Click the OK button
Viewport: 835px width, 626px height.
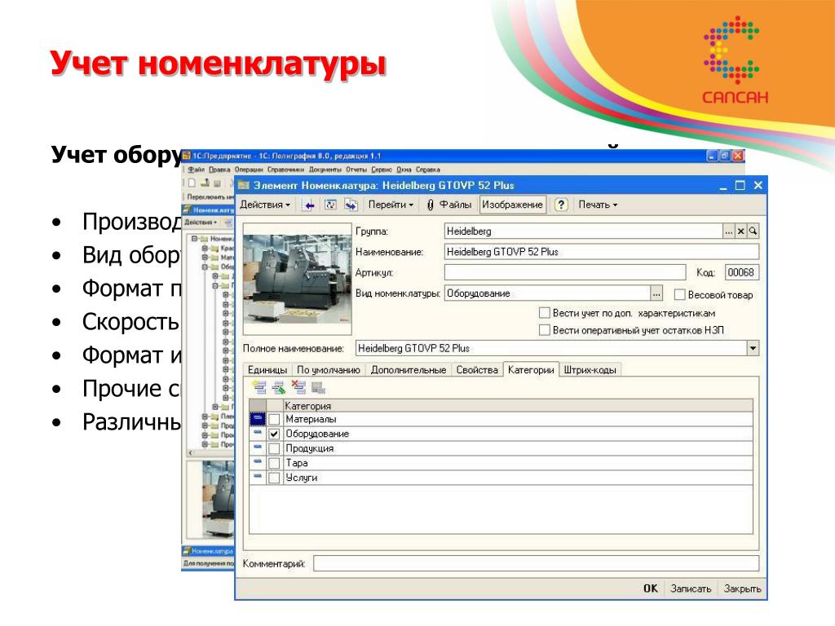(x=650, y=589)
